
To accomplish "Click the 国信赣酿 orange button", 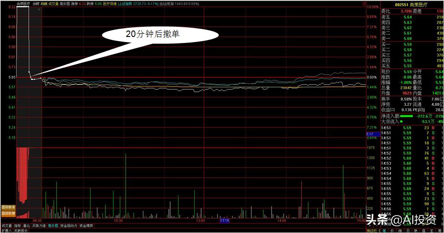I will coord(8,213).
